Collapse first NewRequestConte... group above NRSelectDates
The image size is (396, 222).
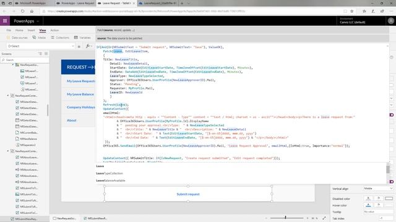click(x=8, y=96)
